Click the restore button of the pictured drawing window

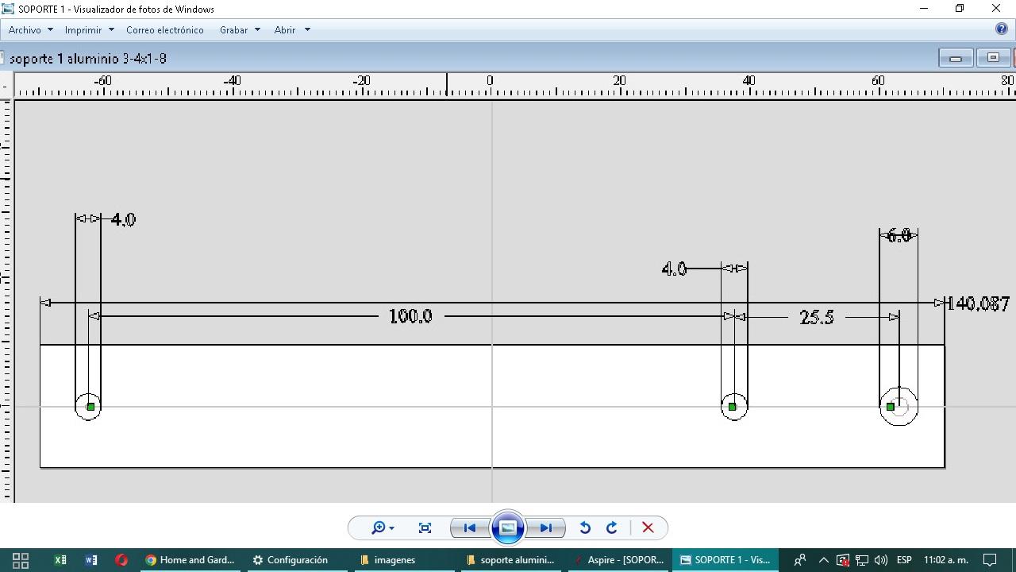tap(993, 58)
